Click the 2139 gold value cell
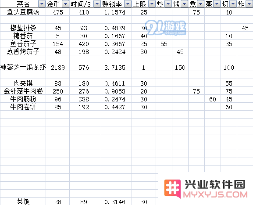 pyautogui.click(x=58, y=67)
